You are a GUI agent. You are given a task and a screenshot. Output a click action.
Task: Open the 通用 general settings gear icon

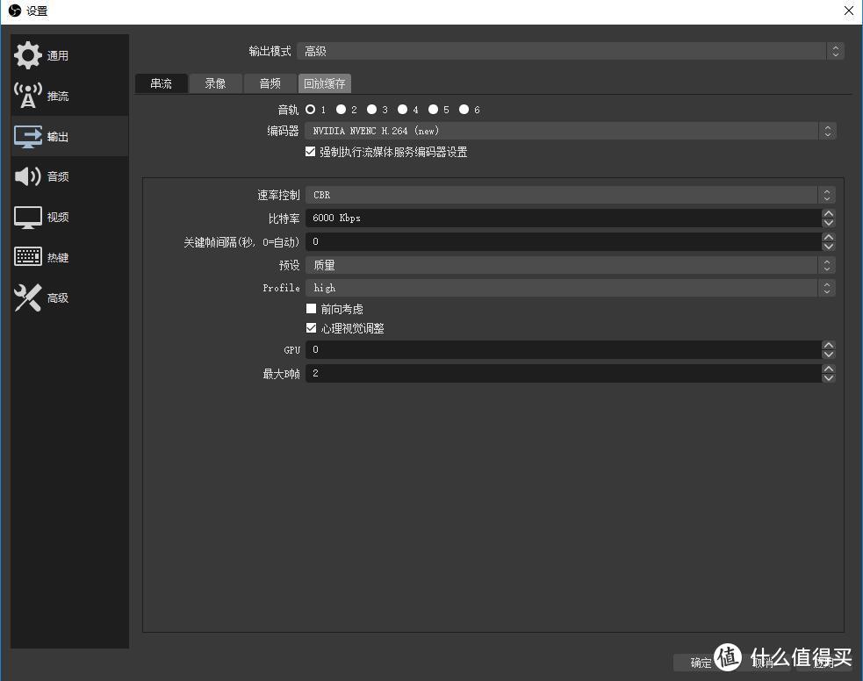(x=27, y=55)
